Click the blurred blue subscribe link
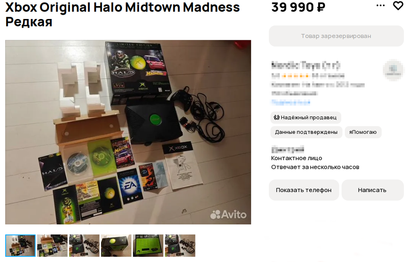416x262 pixels. (290, 102)
